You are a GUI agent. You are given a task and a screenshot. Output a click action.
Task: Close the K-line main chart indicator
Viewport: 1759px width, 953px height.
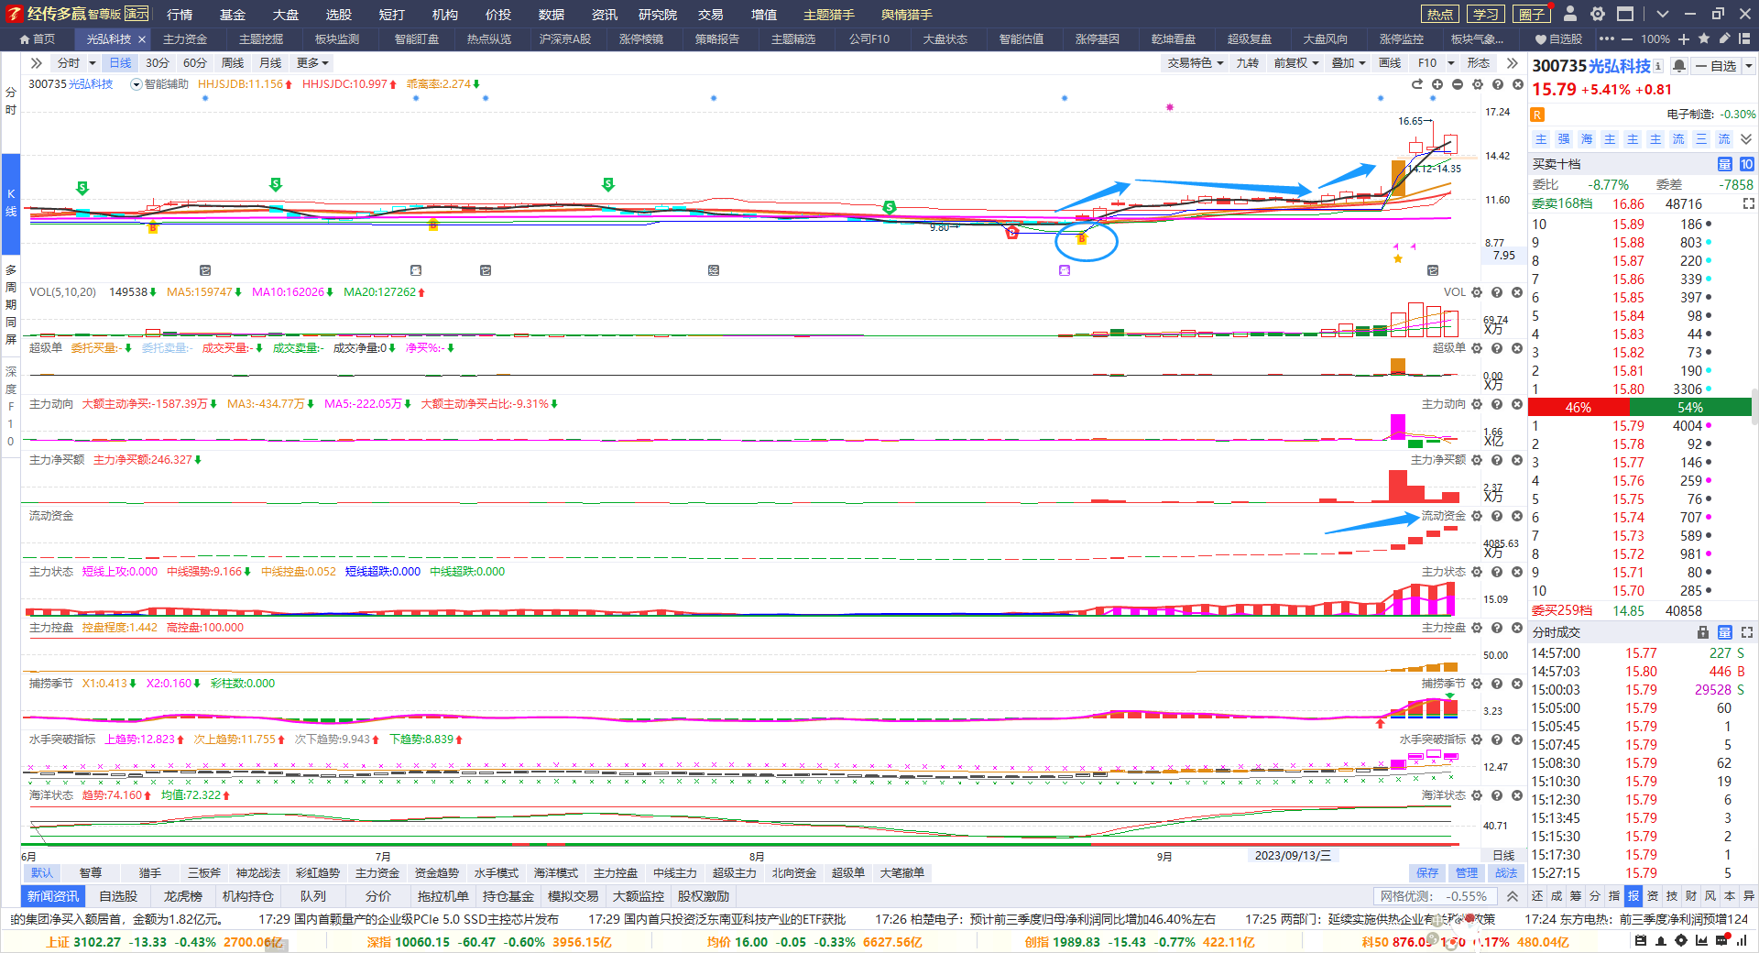[1518, 84]
